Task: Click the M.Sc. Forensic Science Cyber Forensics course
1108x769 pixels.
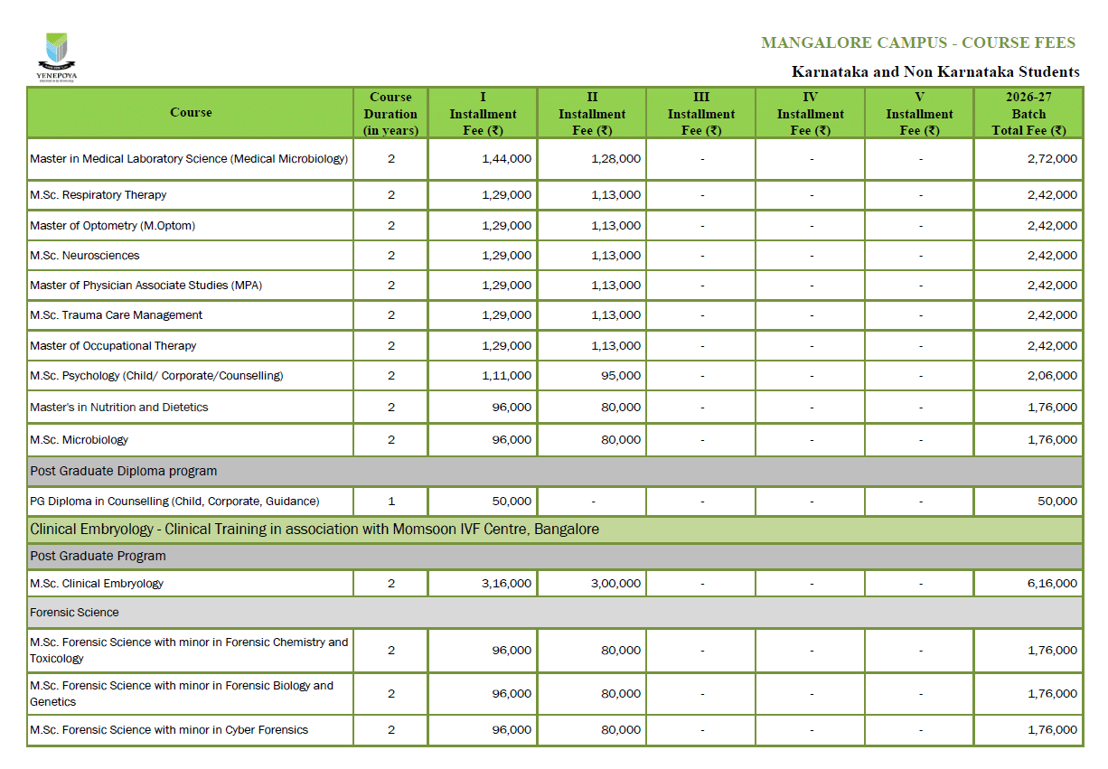Action: click(x=169, y=730)
